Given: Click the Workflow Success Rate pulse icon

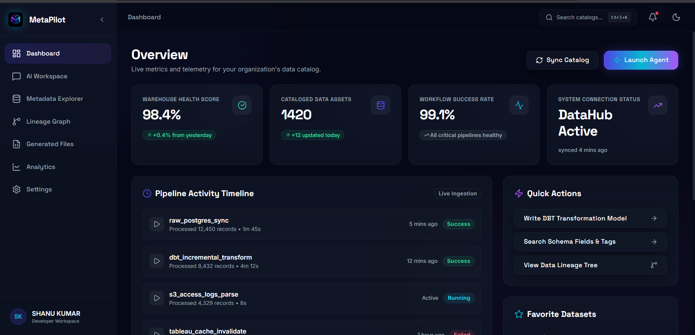Looking at the screenshot, I should tap(519, 105).
